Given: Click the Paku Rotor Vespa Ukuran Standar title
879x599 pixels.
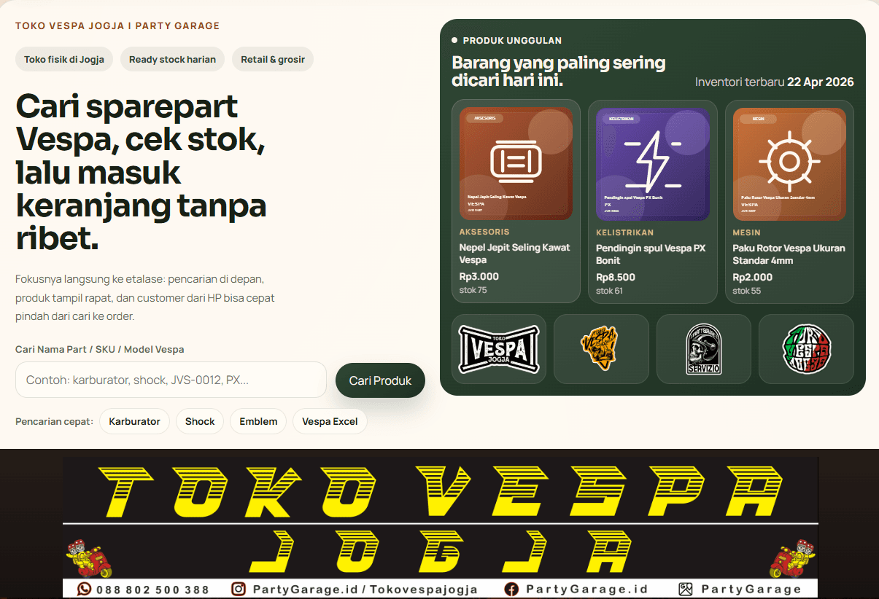Looking at the screenshot, I should (x=789, y=254).
